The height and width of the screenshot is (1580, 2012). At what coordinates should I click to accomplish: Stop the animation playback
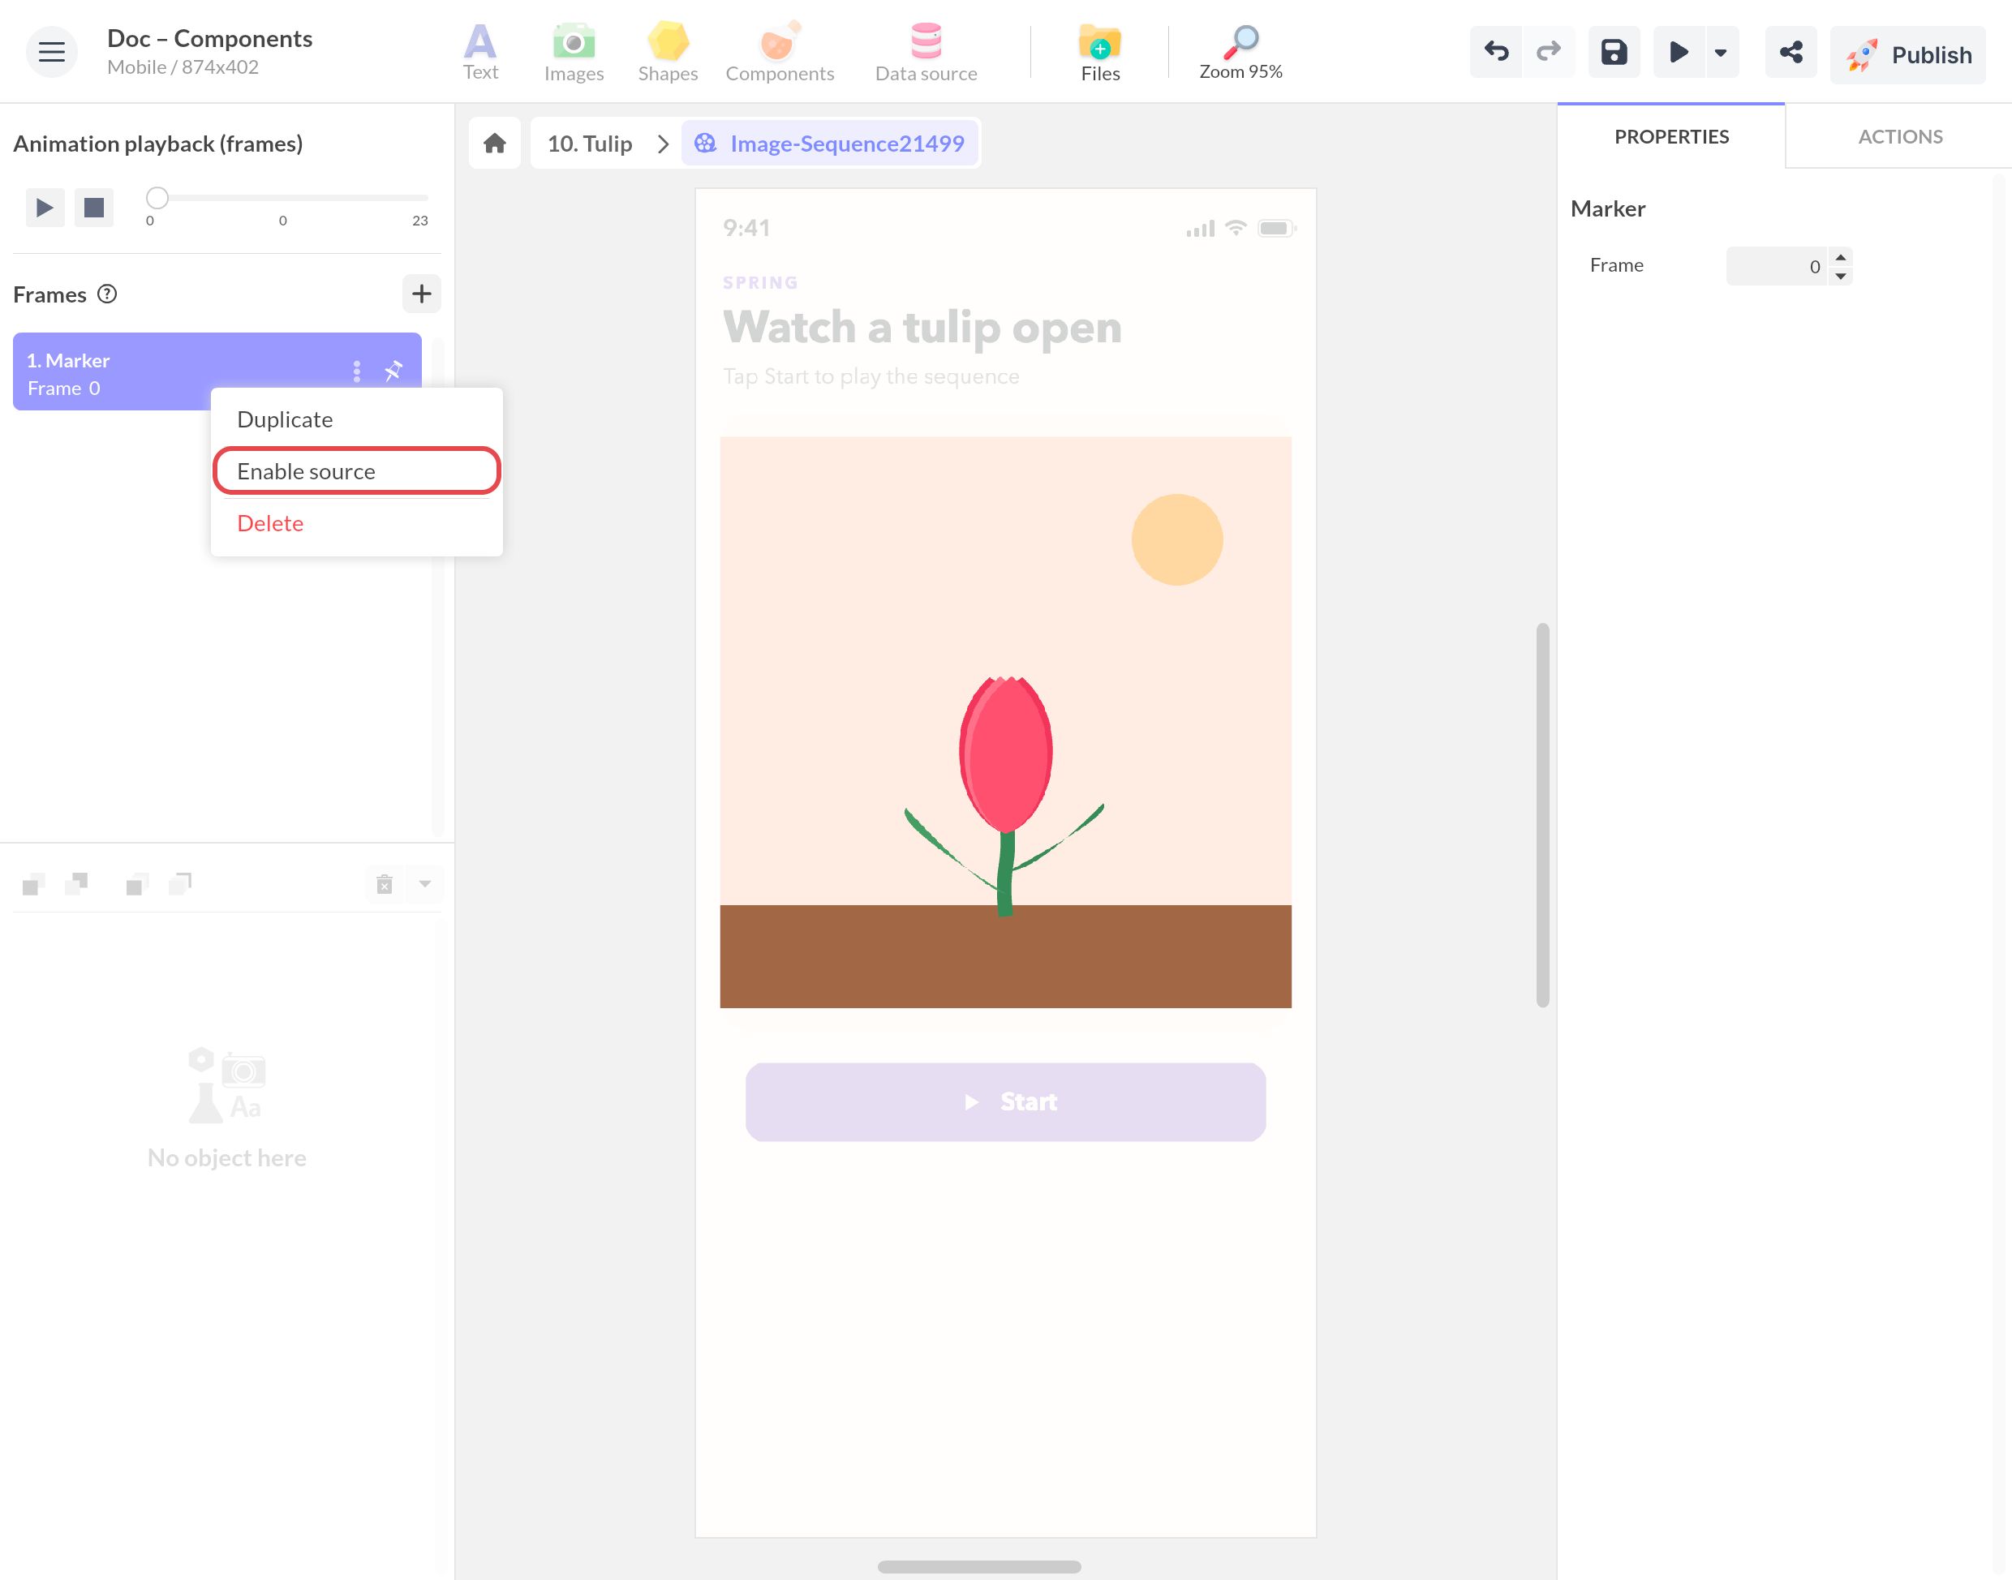pos(93,207)
